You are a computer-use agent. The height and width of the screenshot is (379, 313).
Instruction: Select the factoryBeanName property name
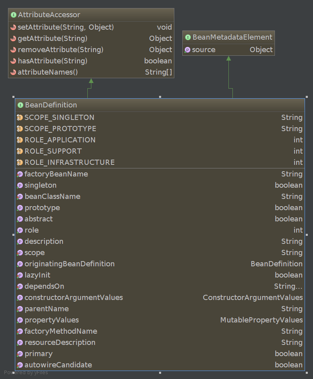56,174
